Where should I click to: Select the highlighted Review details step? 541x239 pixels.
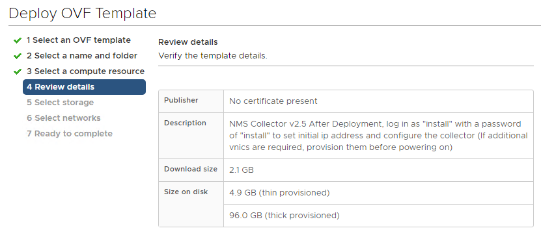point(84,87)
